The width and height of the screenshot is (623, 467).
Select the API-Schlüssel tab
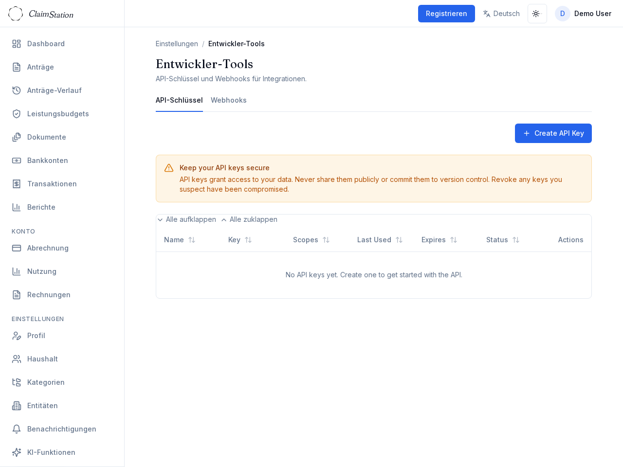[x=179, y=100]
